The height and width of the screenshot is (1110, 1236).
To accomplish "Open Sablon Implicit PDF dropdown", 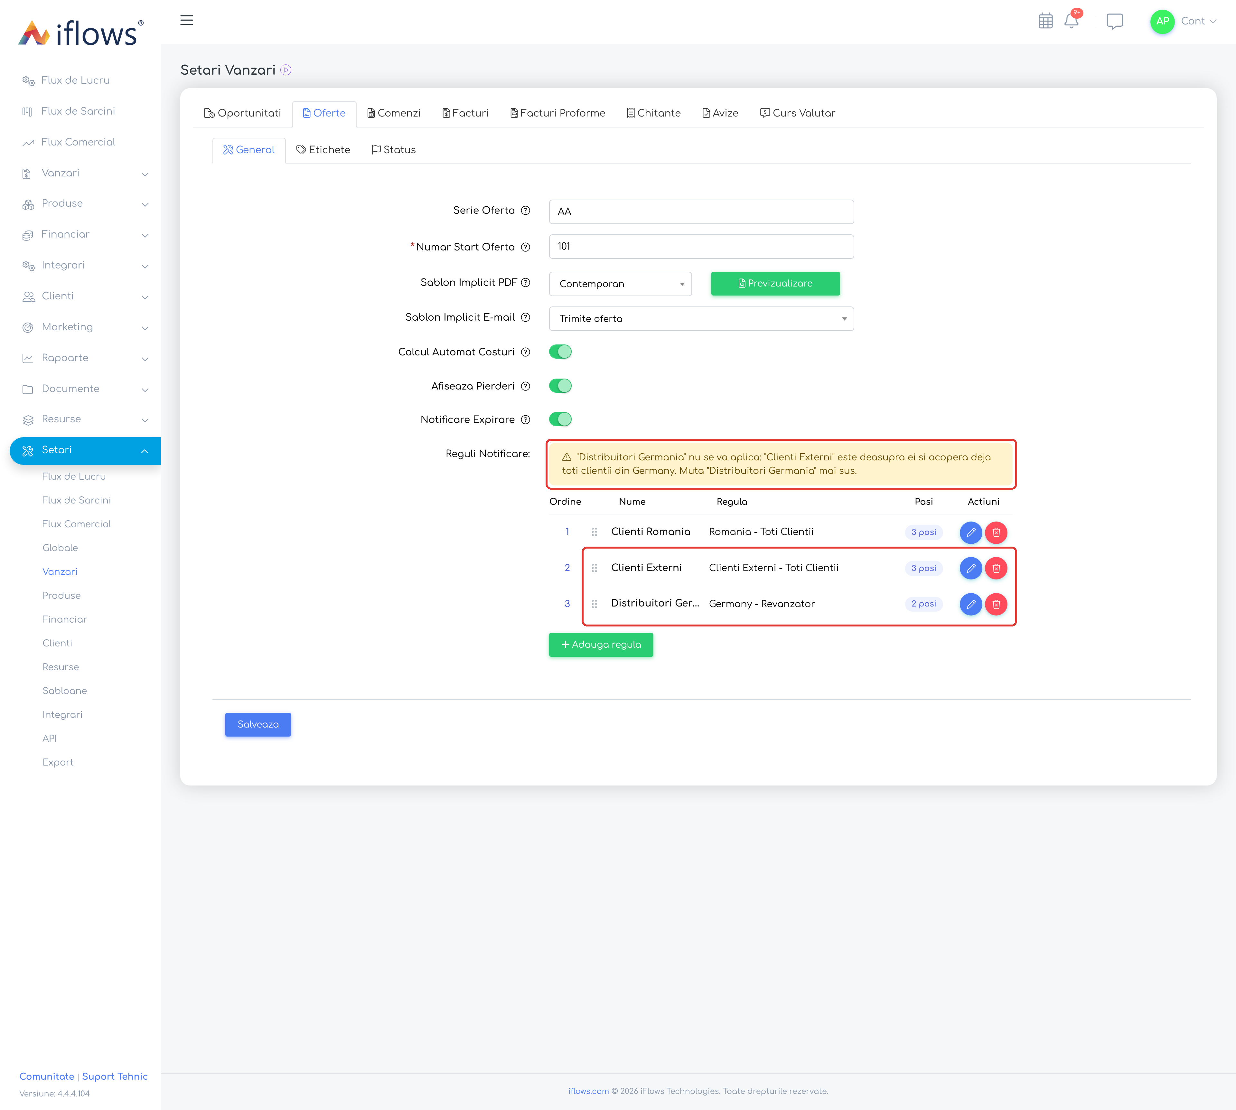I will (620, 284).
